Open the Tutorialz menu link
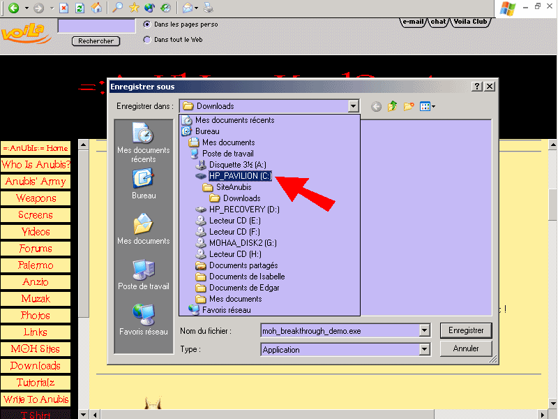558x419 pixels. pos(36,383)
